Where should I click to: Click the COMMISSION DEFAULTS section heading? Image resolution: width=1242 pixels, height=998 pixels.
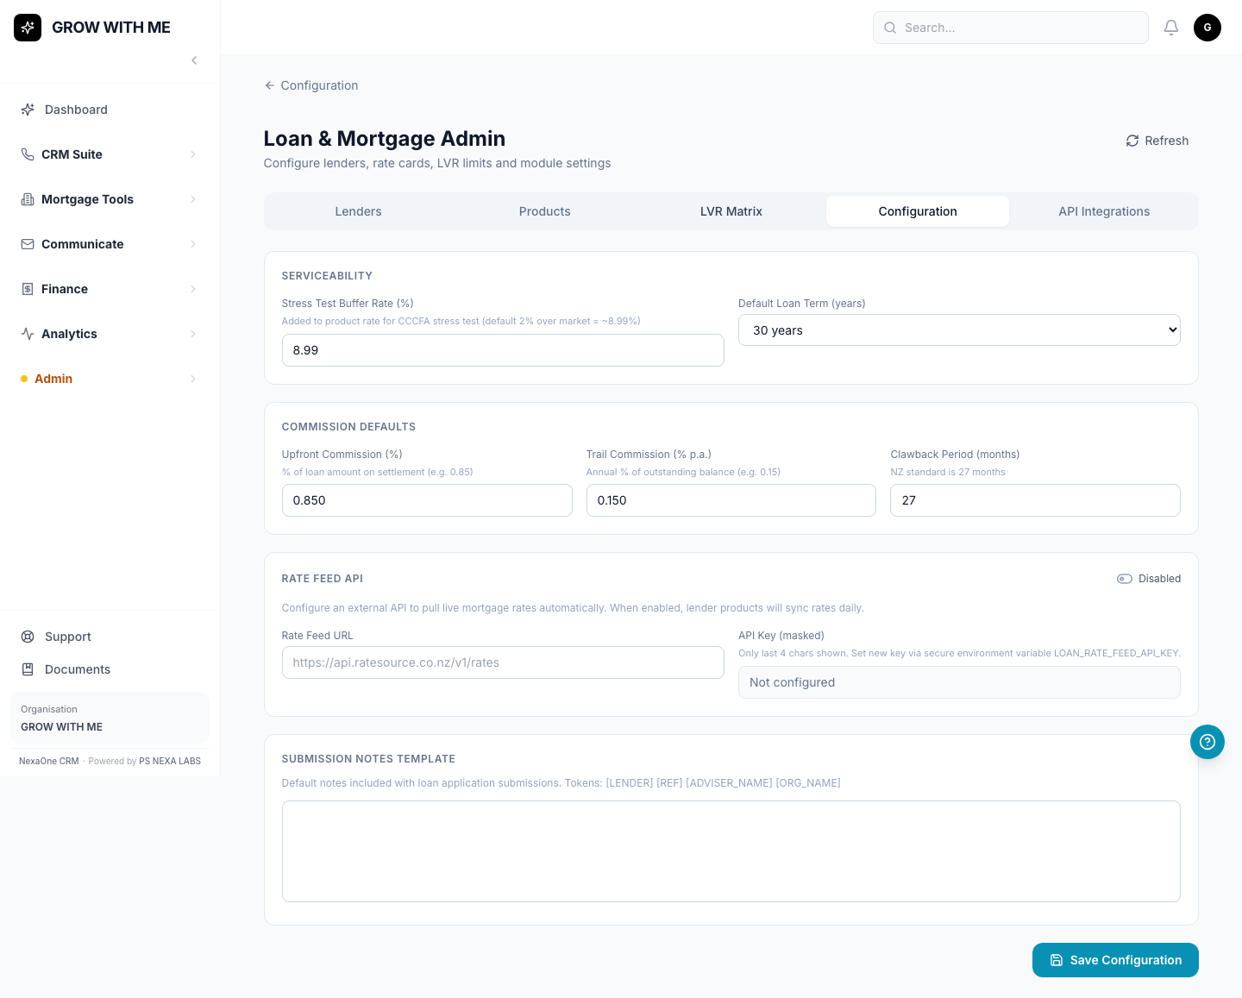[x=348, y=427]
